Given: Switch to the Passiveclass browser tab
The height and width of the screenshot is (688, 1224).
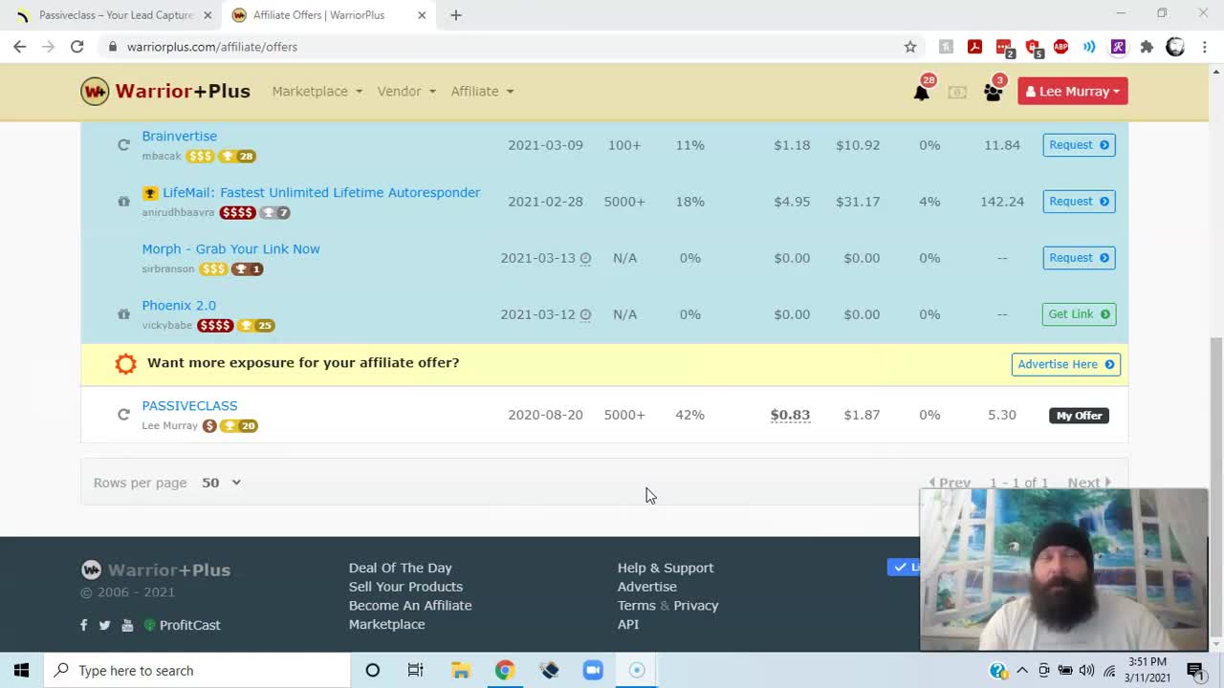Looking at the screenshot, I should [x=115, y=15].
